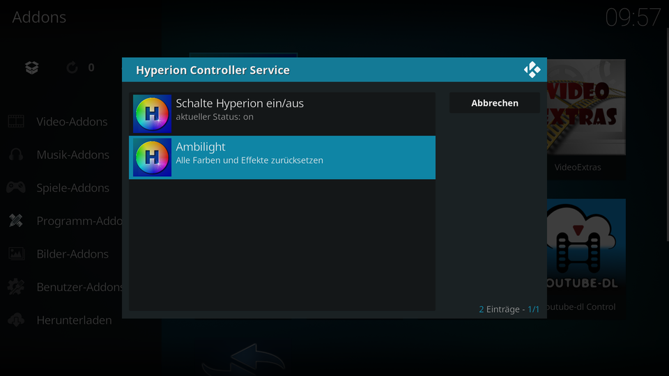Open Programm-Addons in the sidebar
Viewport: 669px width, 376px height.
point(79,221)
